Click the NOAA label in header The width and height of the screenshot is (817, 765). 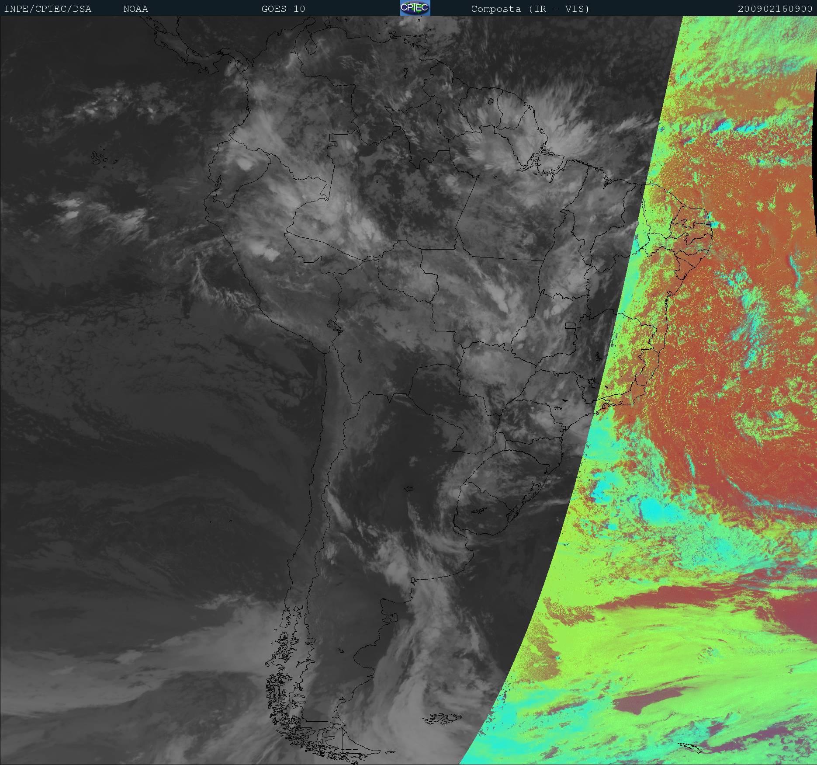coord(135,9)
